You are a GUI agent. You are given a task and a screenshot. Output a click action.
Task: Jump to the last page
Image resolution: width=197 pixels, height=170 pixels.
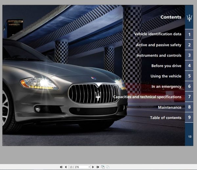(98, 167)
